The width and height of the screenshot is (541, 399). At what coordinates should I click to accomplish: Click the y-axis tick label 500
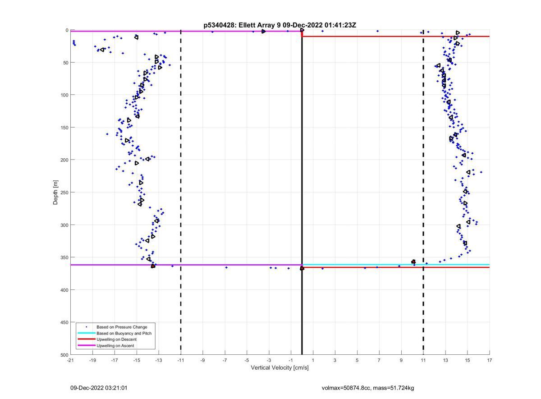pos(64,355)
